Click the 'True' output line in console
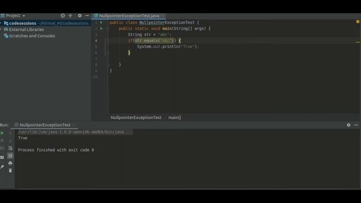The image size is (361, 203). 23,138
